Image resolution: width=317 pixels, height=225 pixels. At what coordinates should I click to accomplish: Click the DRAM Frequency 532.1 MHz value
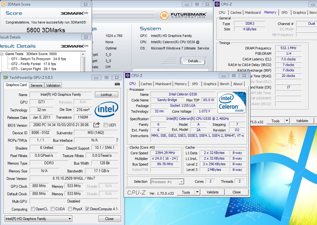(x=288, y=48)
